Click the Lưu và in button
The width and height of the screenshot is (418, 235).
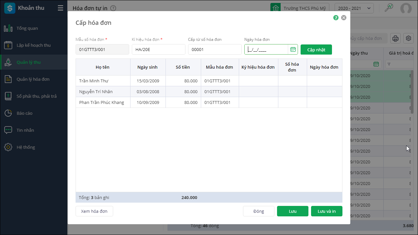coord(327,211)
